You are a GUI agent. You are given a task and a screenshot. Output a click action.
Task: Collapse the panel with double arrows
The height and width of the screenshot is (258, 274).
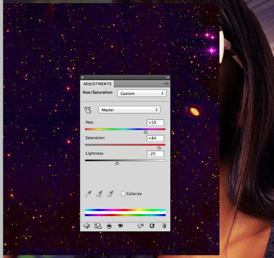[167, 77]
